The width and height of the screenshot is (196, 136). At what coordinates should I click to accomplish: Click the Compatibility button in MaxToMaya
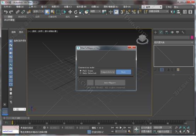(x=108, y=72)
